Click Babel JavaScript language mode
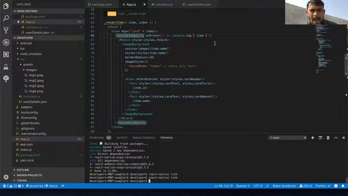 (x=284, y=186)
